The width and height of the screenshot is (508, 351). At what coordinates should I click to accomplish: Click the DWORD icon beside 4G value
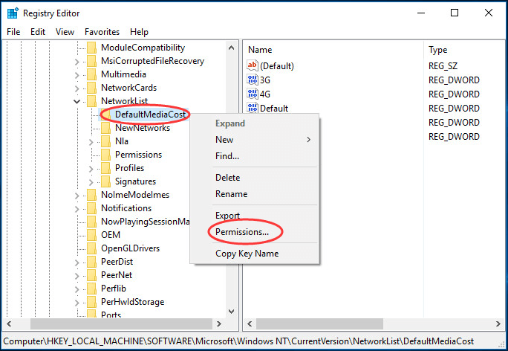[x=252, y=94]
